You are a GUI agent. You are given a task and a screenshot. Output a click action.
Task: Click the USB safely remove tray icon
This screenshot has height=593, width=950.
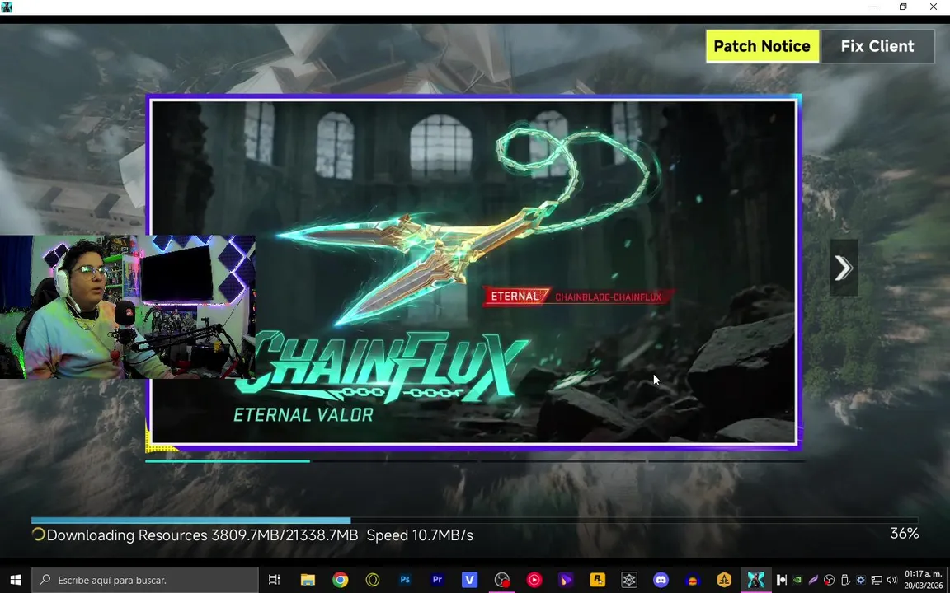point(844,580)
